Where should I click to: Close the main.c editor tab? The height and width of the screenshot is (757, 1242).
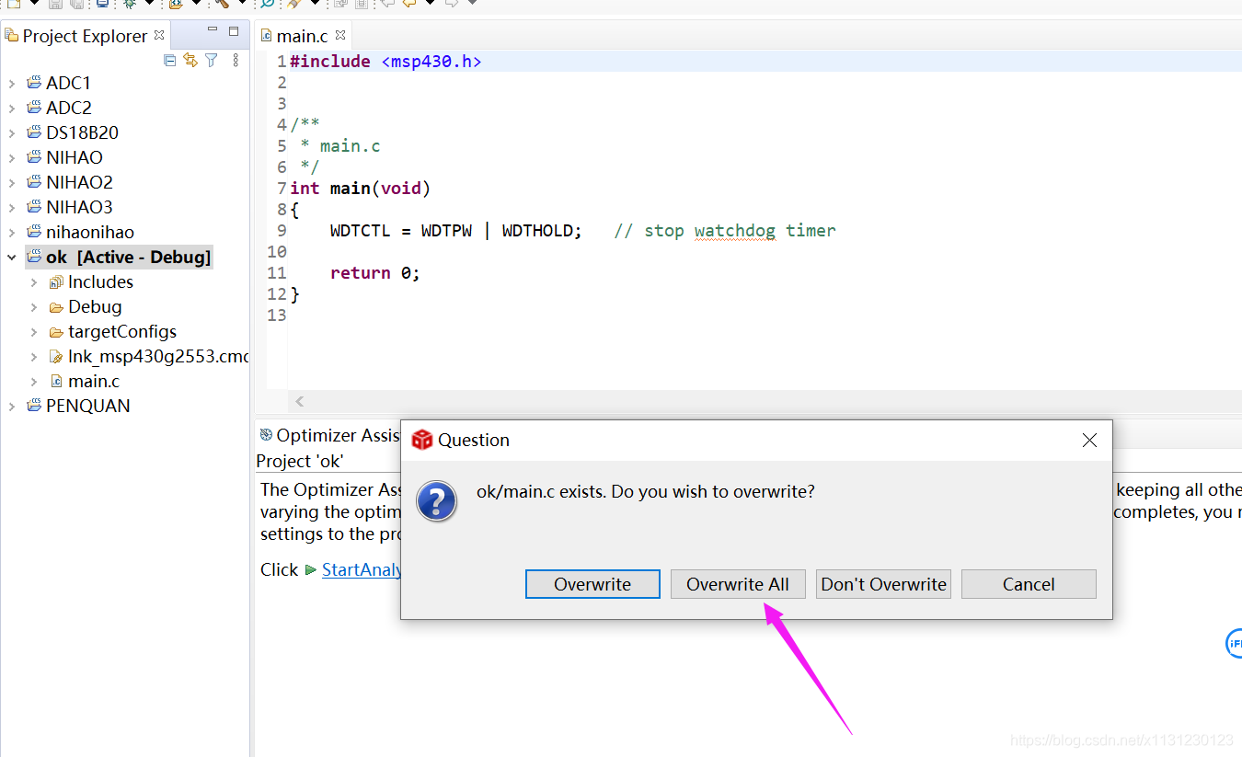340,35
